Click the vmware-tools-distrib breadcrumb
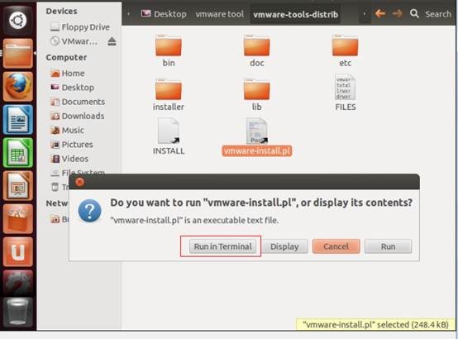The height and width of the screenshot is (339, 458). [296, 14]
